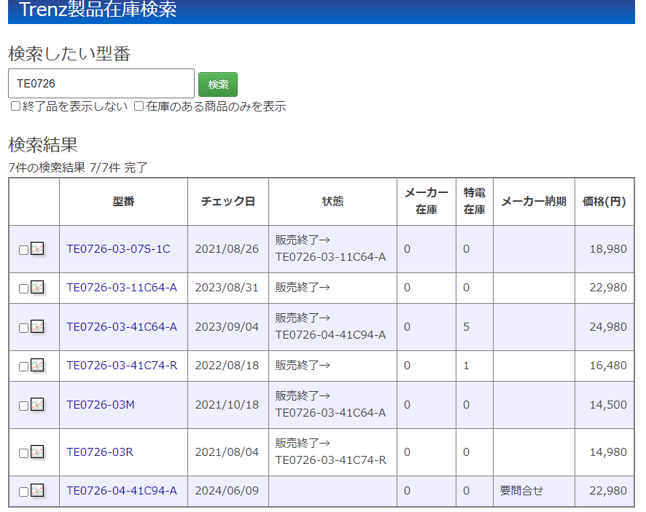Viewport: 646px width, 512px height.
Task: Show chart icon for TE0726-03R row
Action: [x=37, y=452]
